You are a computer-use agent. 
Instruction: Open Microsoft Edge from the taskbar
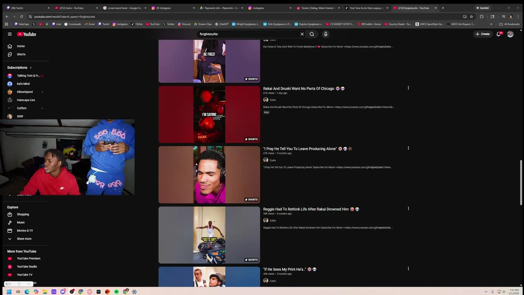[x=27, y=292]
